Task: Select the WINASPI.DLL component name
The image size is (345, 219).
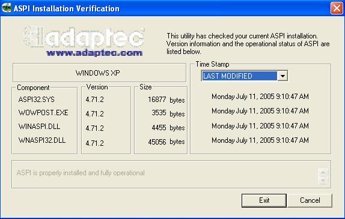Action: pos(39,127)
